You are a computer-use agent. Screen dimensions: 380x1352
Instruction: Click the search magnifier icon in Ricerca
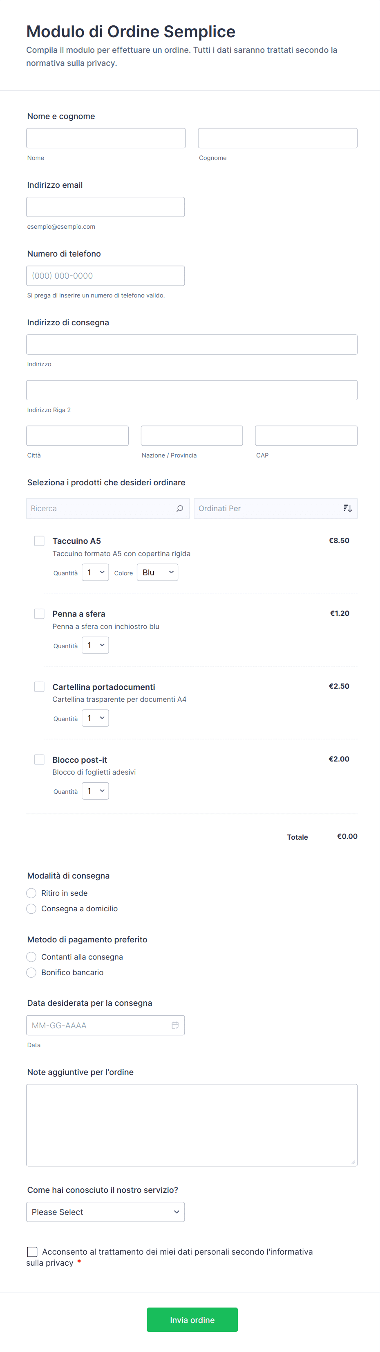pyautogui.click(x=180, y=508)
